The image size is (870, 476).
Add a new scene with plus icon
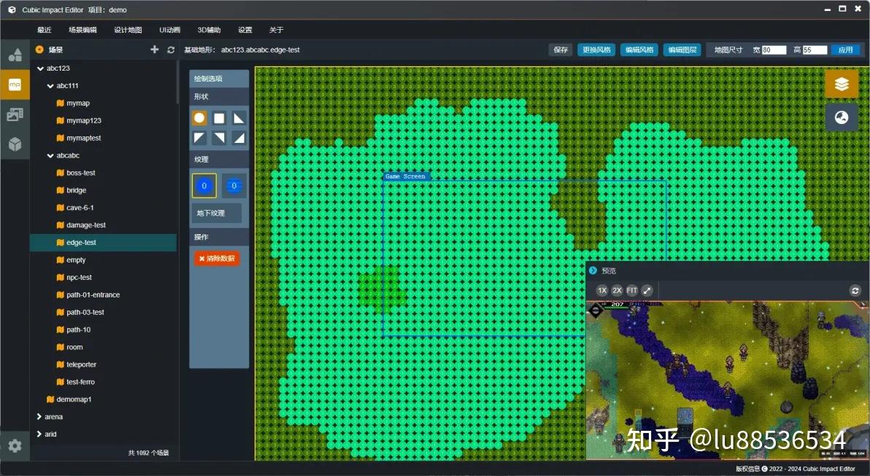pos(154,50)
